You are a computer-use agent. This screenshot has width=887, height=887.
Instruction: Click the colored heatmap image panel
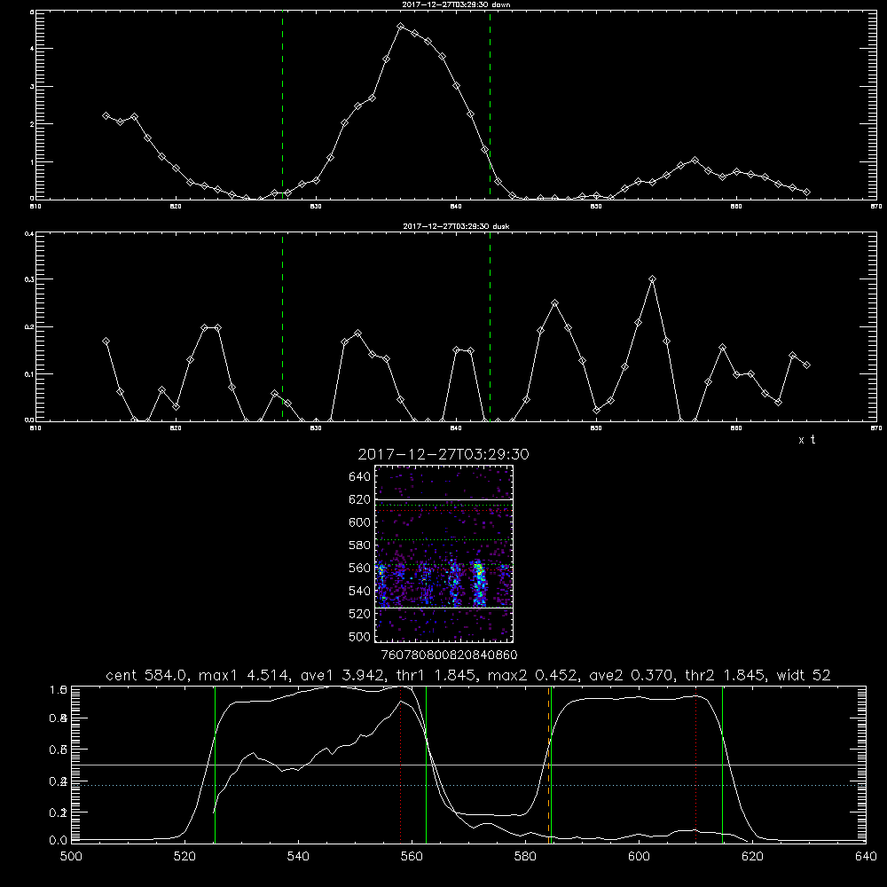(x=443, y=553)
